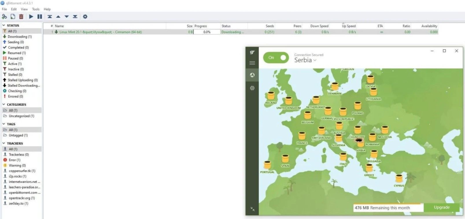Add torrent file icon in toolbar
465x219 pixels.
[x=13, y=16]
